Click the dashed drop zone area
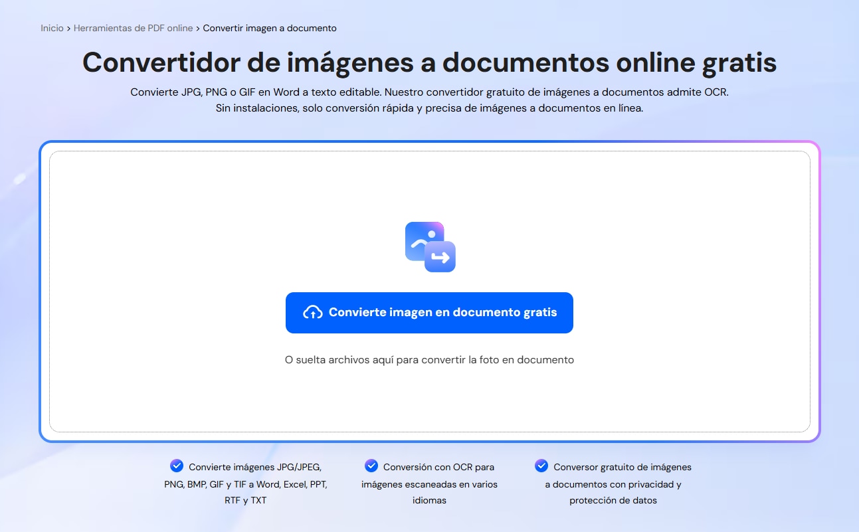 coord(429,399)
